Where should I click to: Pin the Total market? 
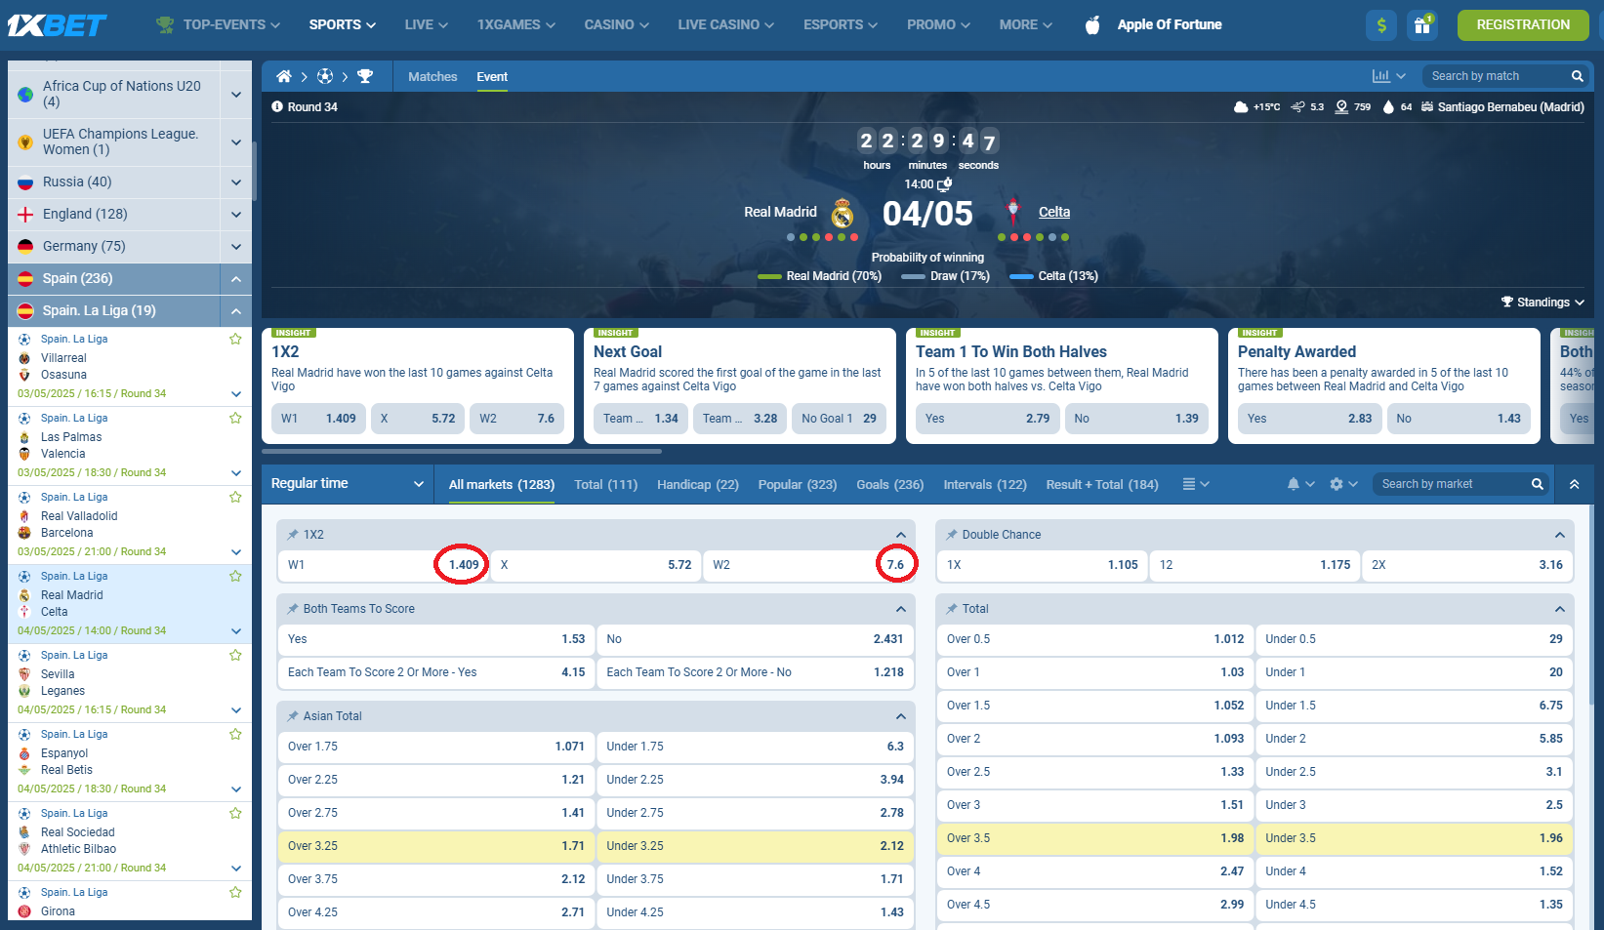pyautogui.click(x=951, y=609)
